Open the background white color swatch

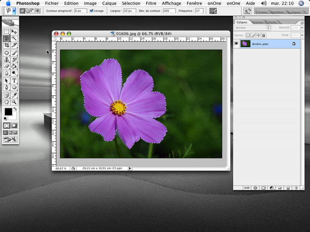(14, 117)
